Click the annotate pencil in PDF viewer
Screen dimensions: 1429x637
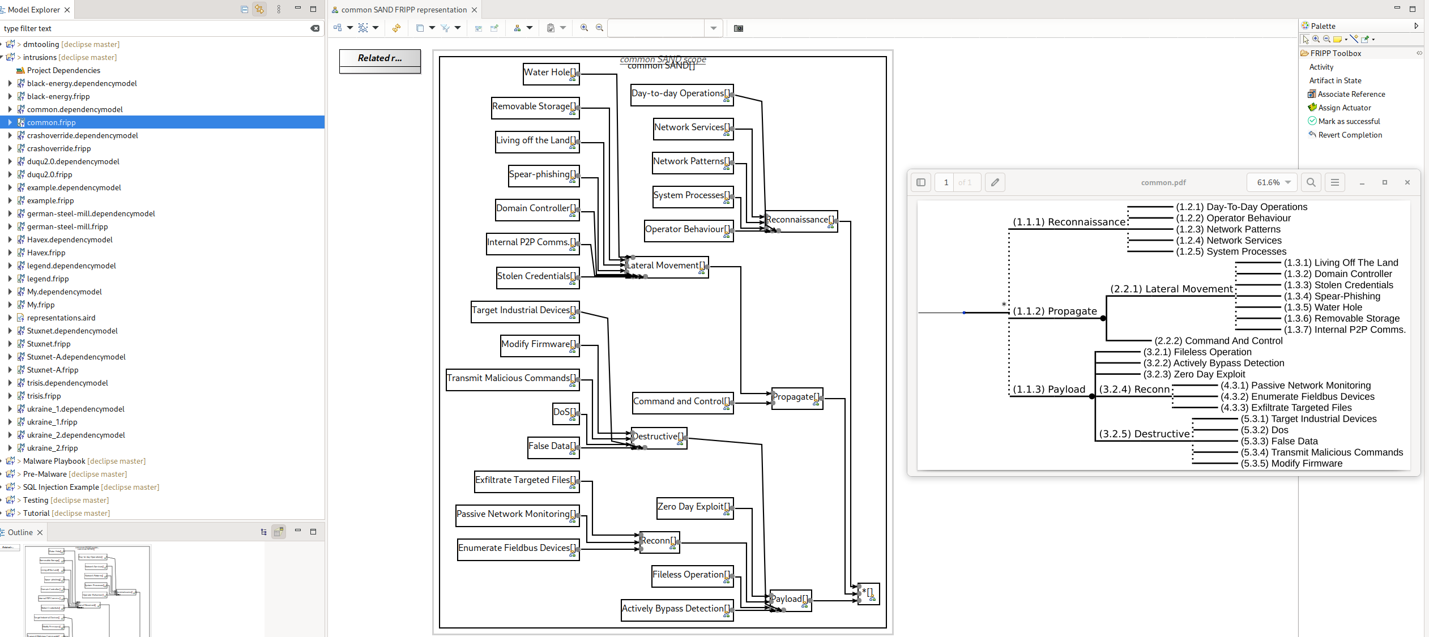(x=995, y=182)
